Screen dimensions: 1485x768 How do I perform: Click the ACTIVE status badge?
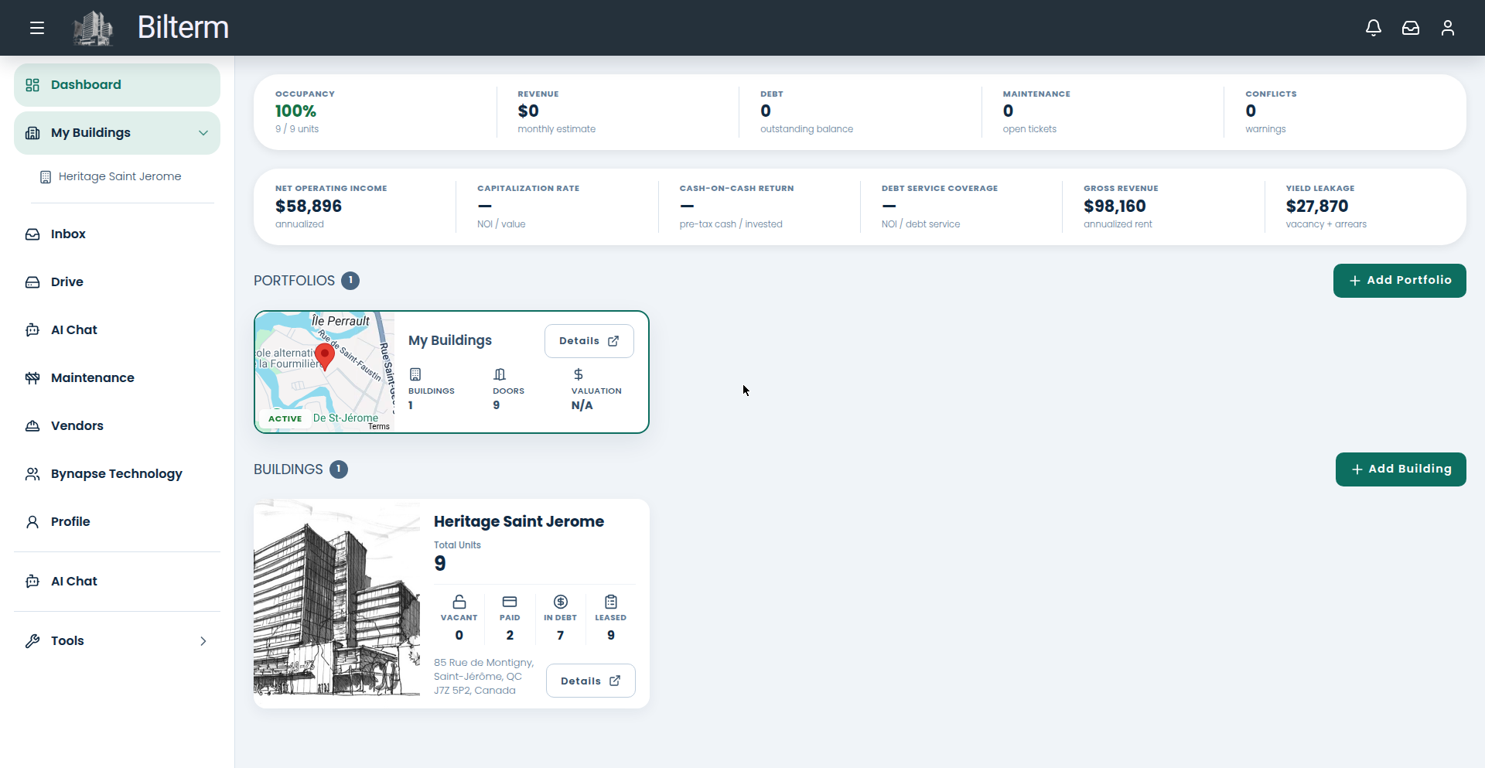[285, 418]
